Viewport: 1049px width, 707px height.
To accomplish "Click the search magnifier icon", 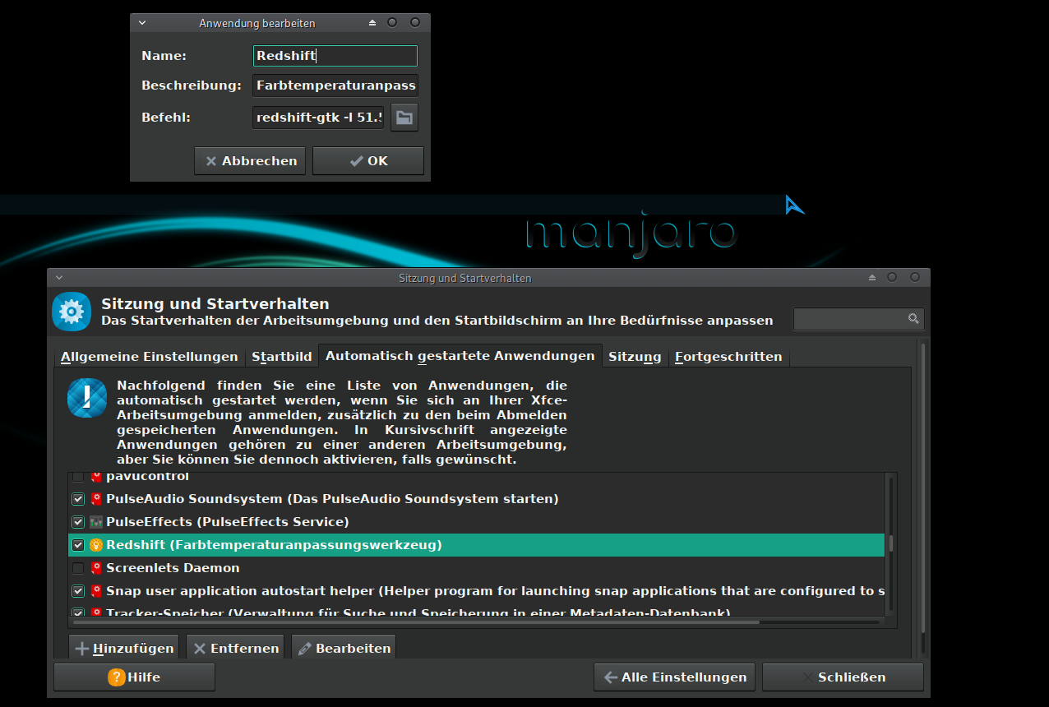I will click(913, 319).
